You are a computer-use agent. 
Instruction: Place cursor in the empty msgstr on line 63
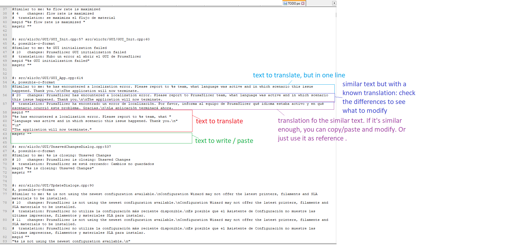(x=24, y=134)
